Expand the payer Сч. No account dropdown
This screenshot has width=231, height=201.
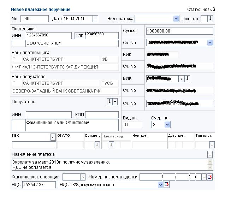[210, 43]
